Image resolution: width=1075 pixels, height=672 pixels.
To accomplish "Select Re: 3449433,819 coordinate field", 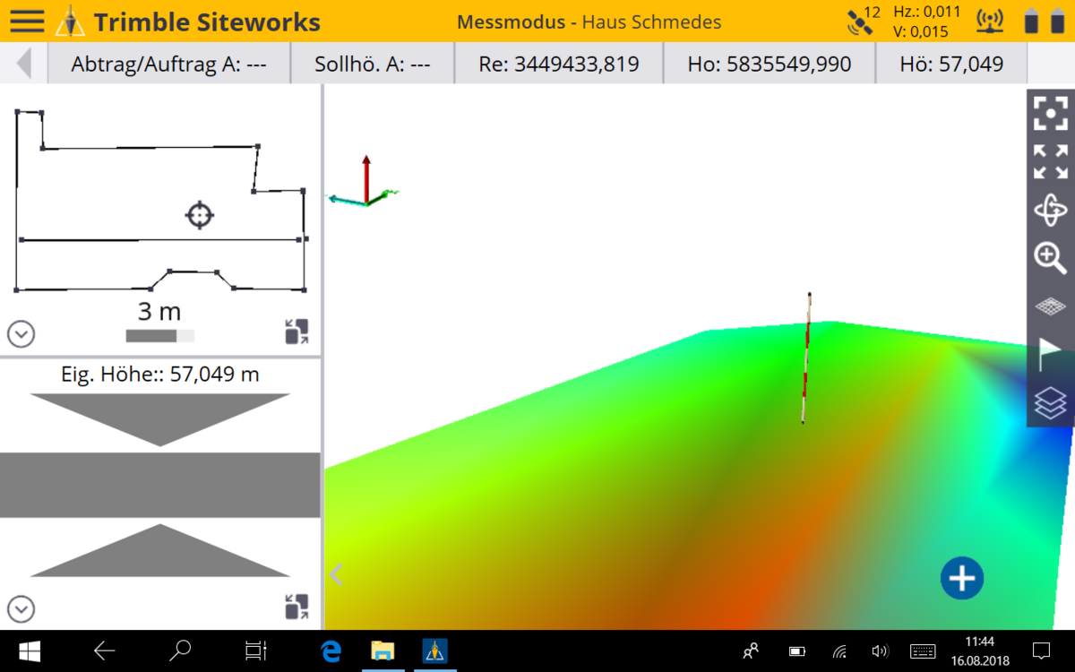I will pos(559,64).
